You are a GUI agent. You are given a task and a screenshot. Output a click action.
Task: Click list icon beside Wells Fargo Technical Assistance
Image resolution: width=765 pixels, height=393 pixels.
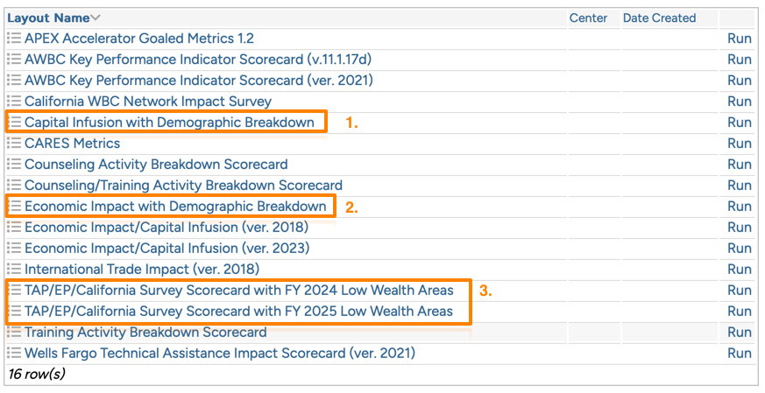pyautogui.click(x=14, y=354)
